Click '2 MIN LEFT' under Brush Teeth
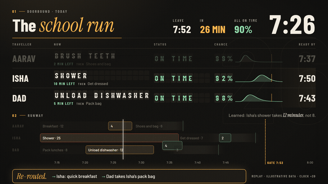This screenshot has height=184, width=328. (x=64, y=64)
